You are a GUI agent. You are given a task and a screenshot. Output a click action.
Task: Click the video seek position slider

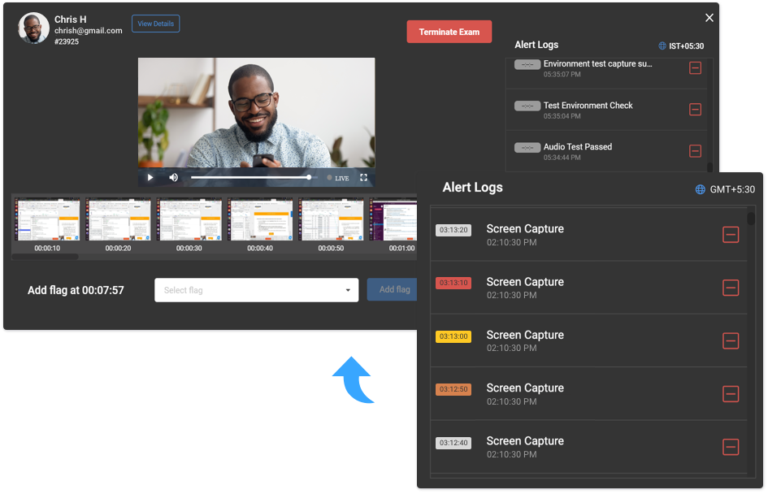(309, 176)
